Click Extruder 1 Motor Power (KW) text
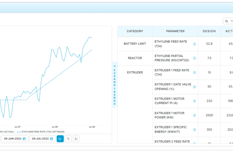233x151 pixels. (x=169, y=115)
